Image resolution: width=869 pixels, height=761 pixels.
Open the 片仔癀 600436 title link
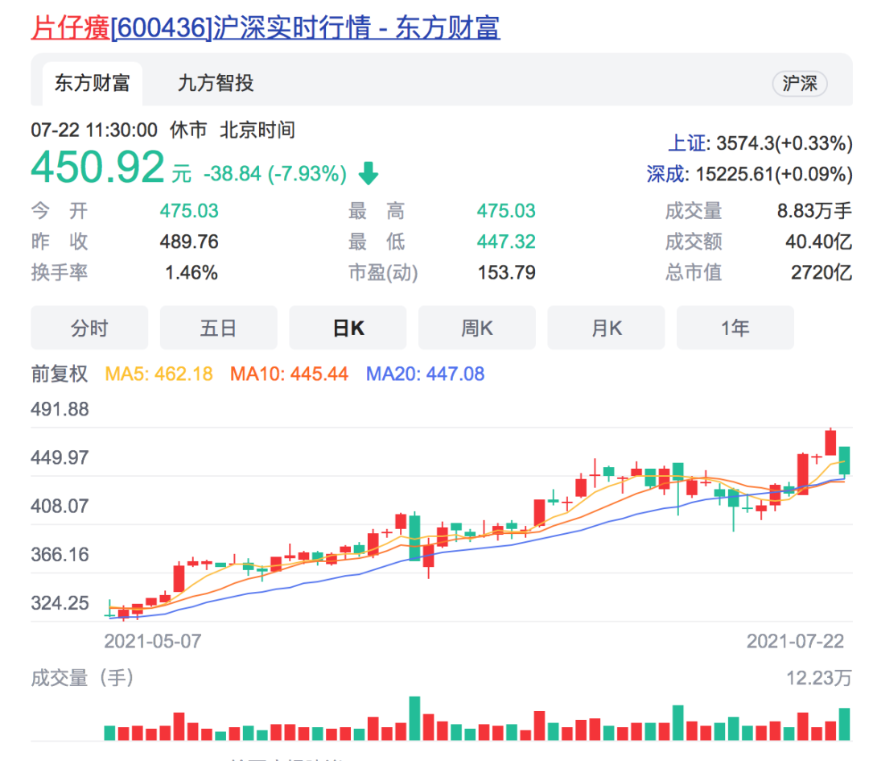(265, 27)
